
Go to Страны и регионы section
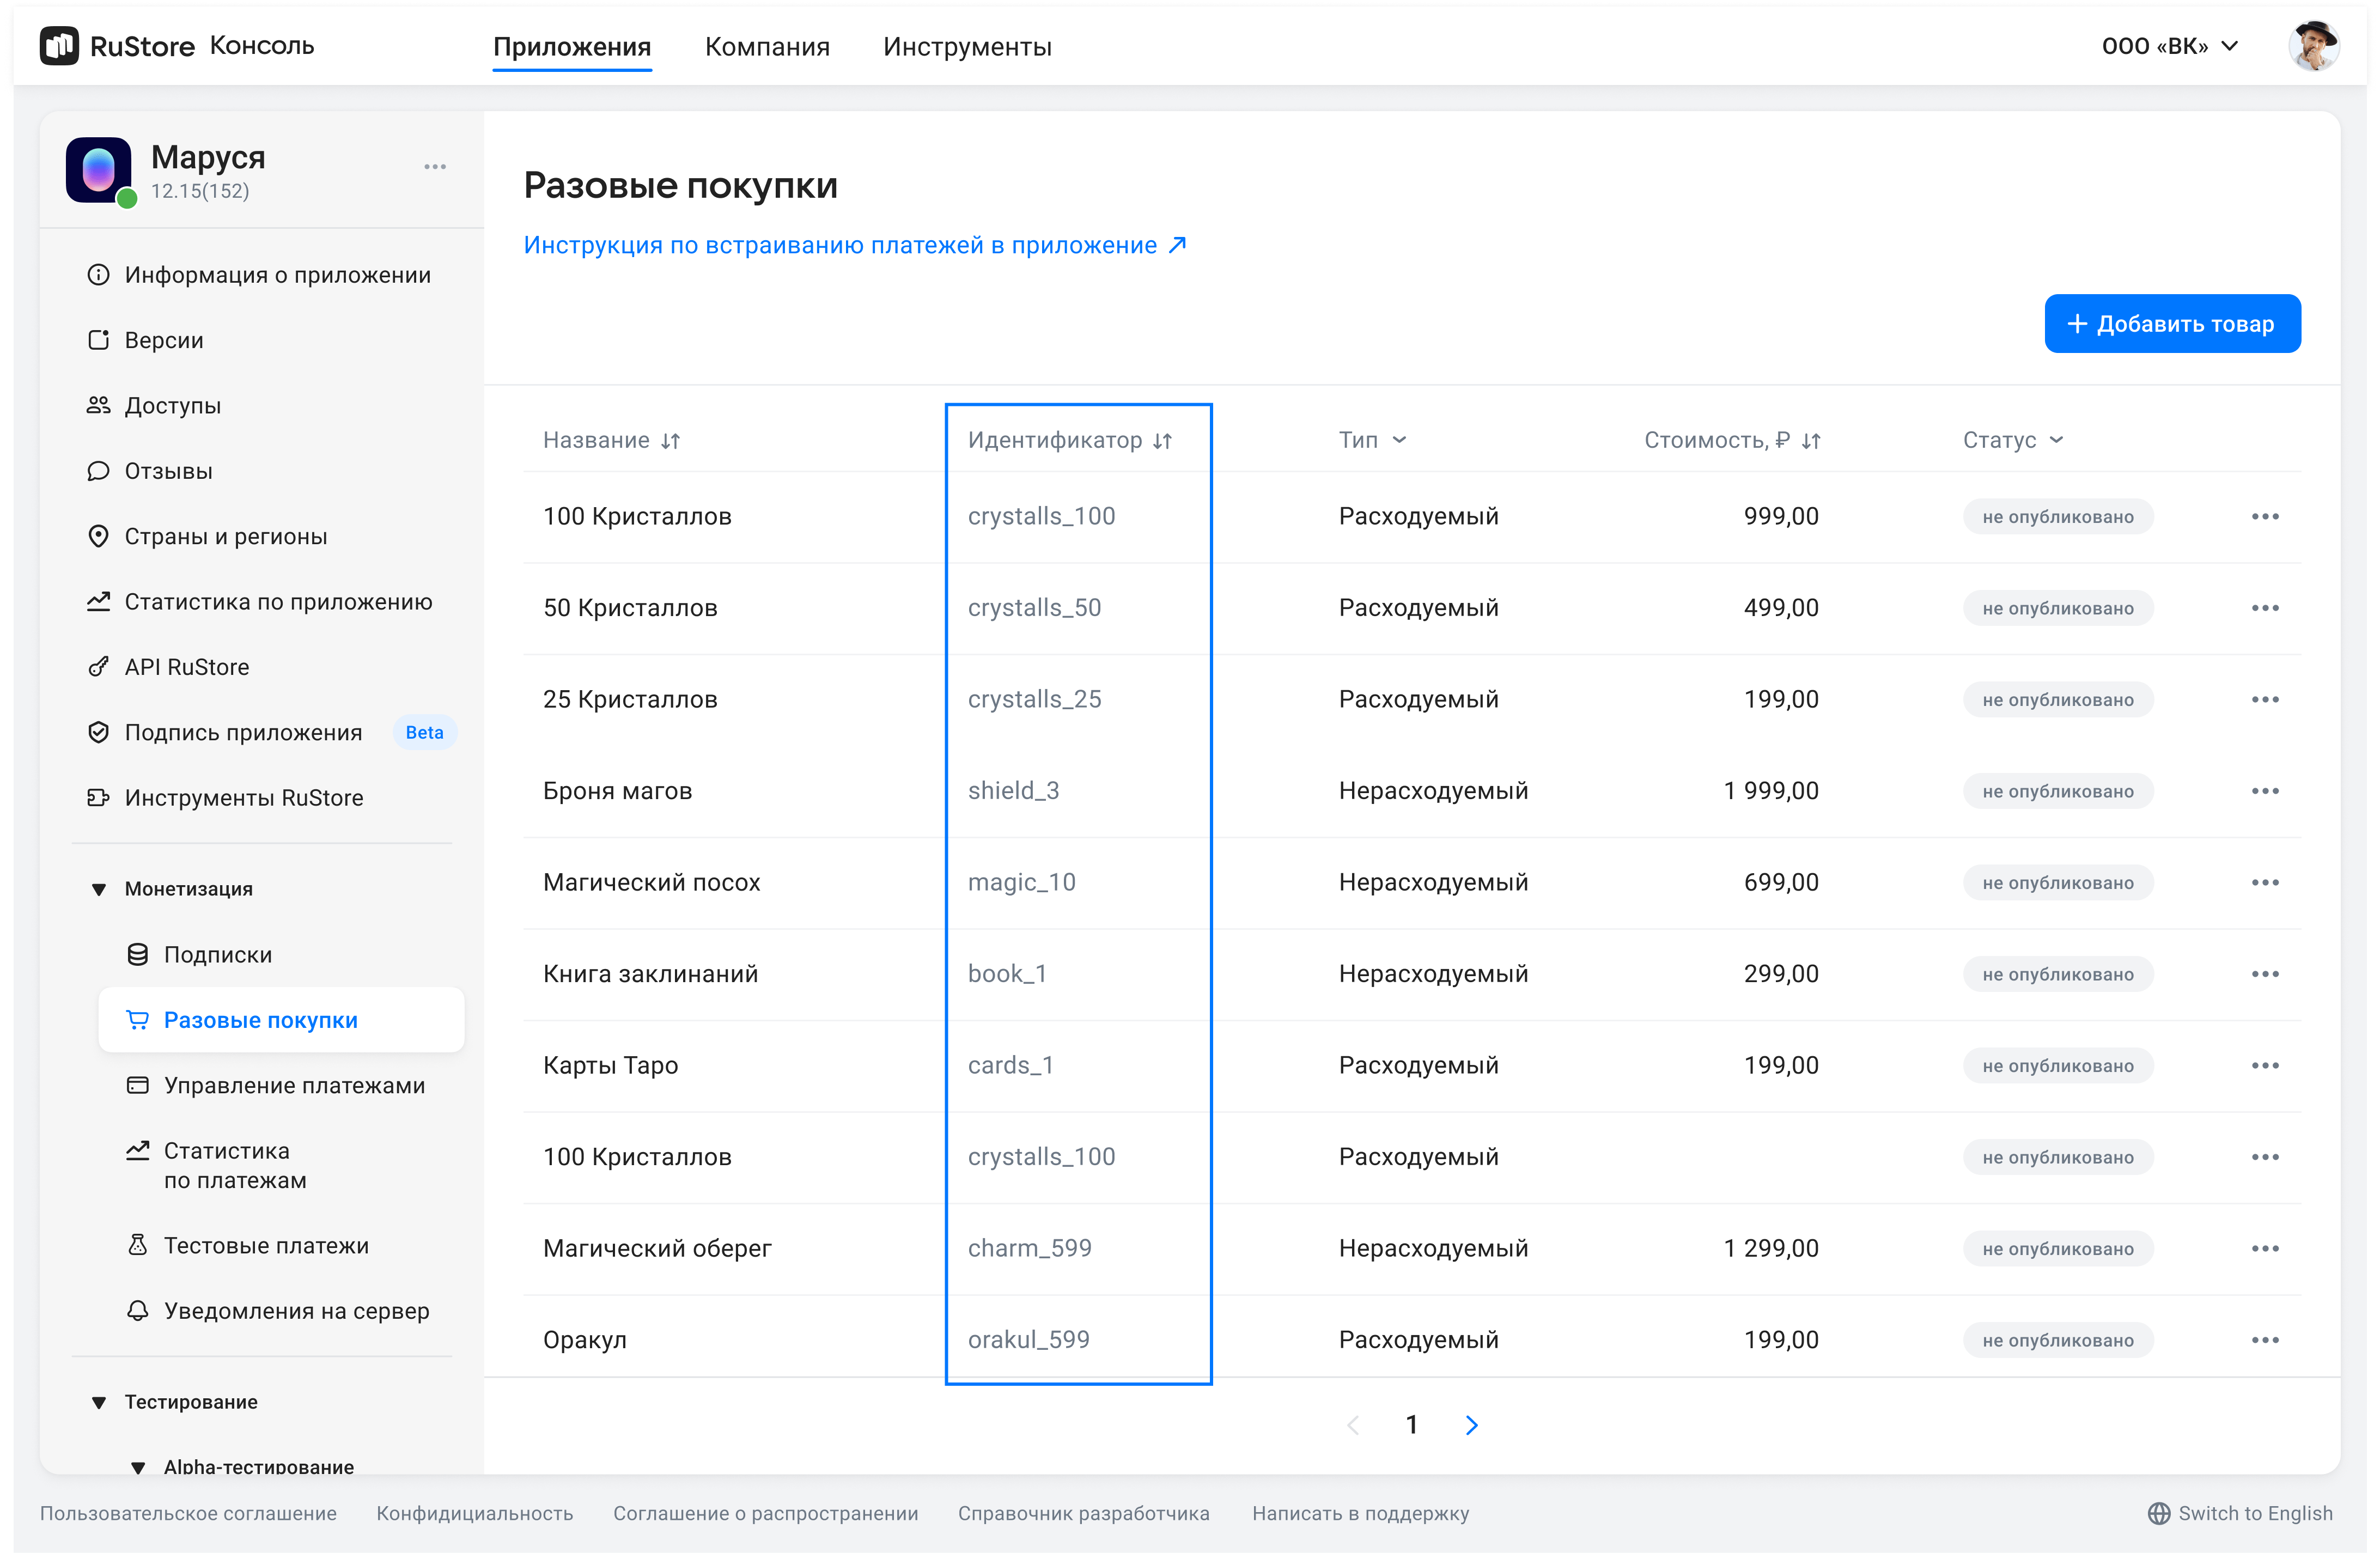(225, 536)
